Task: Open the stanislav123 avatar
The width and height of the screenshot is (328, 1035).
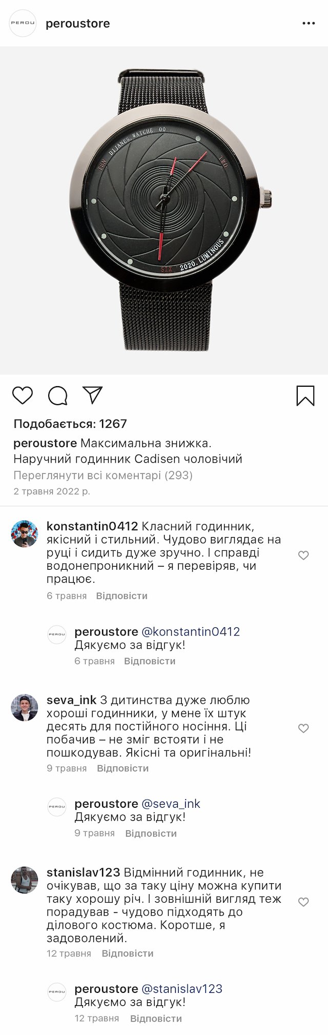Action: point(25,880)
